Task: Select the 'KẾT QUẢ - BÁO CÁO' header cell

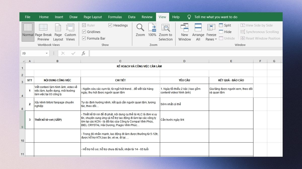Action: click(231, 80)
